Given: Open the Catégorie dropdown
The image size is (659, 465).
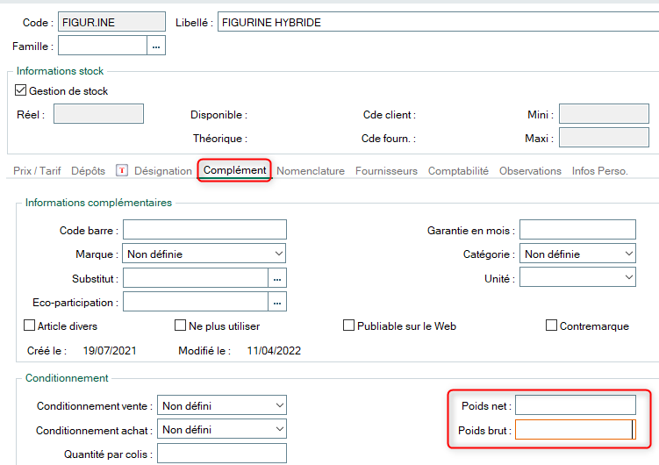Looking at the screenshot, I should click(578, 254).
